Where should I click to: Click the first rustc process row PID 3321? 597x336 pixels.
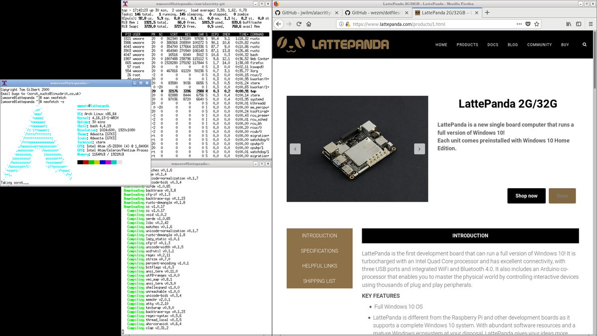[196, 38]
